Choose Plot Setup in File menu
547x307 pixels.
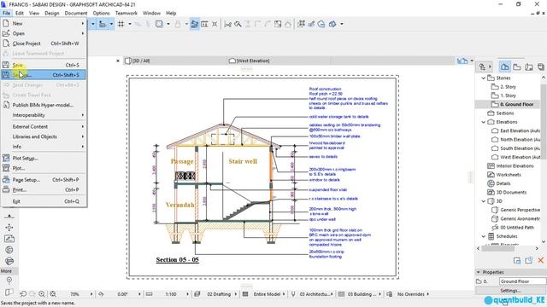44,158
